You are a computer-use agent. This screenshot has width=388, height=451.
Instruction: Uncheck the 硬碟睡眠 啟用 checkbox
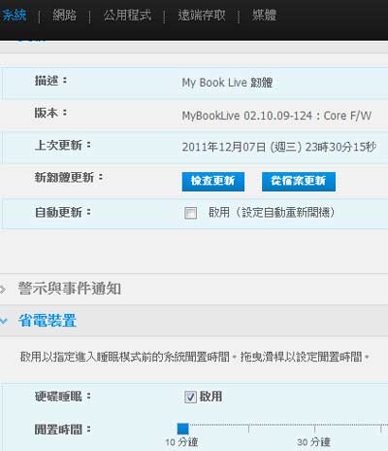coord(190,397)
